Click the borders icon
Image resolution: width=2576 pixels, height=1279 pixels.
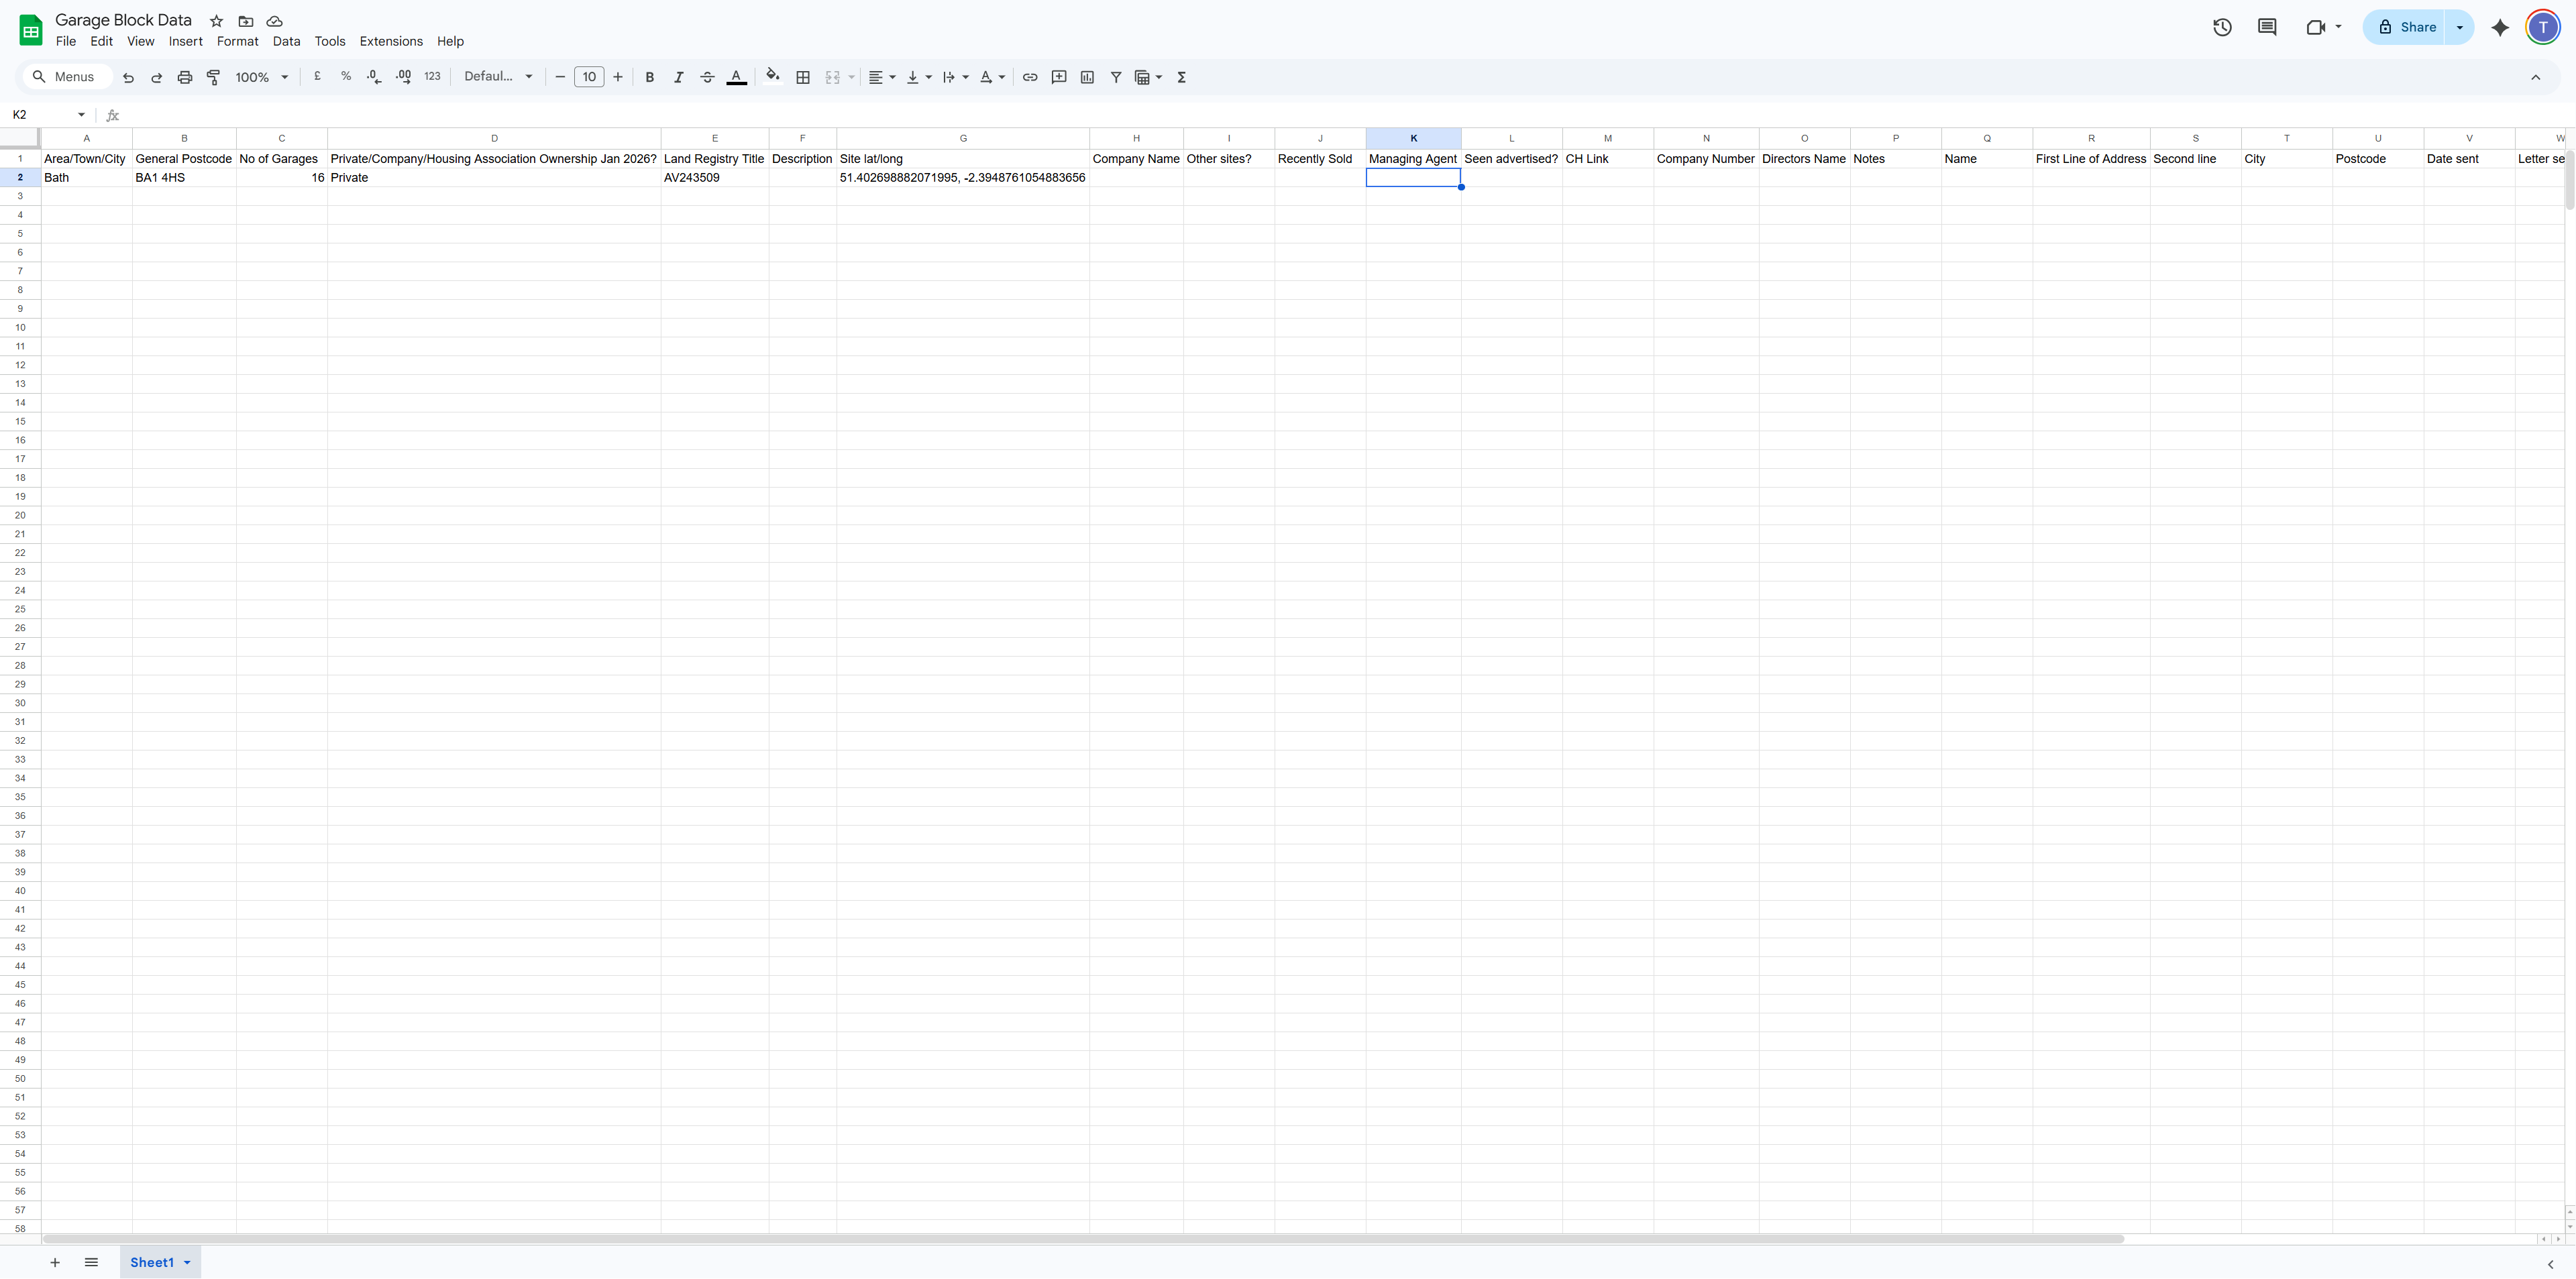click(x=802, y=77)
